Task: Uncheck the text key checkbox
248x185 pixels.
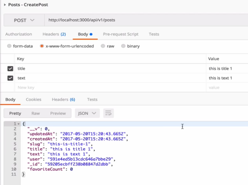Action: [10, 78]
